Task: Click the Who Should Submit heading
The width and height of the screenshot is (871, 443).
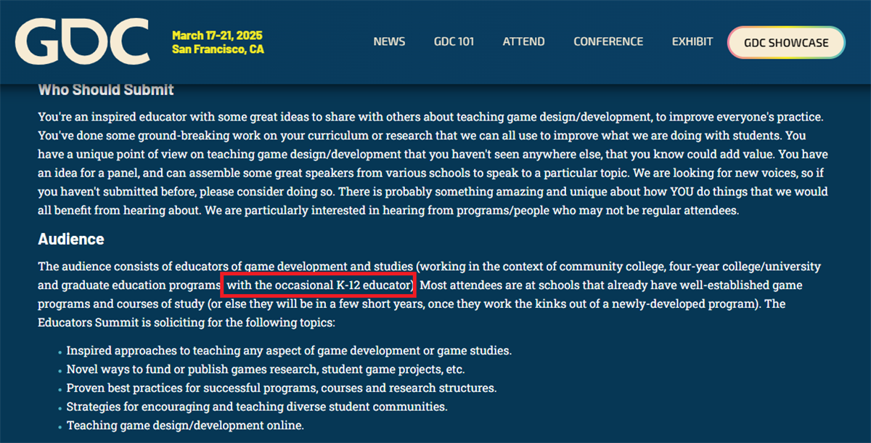Action: pos(106,90)
